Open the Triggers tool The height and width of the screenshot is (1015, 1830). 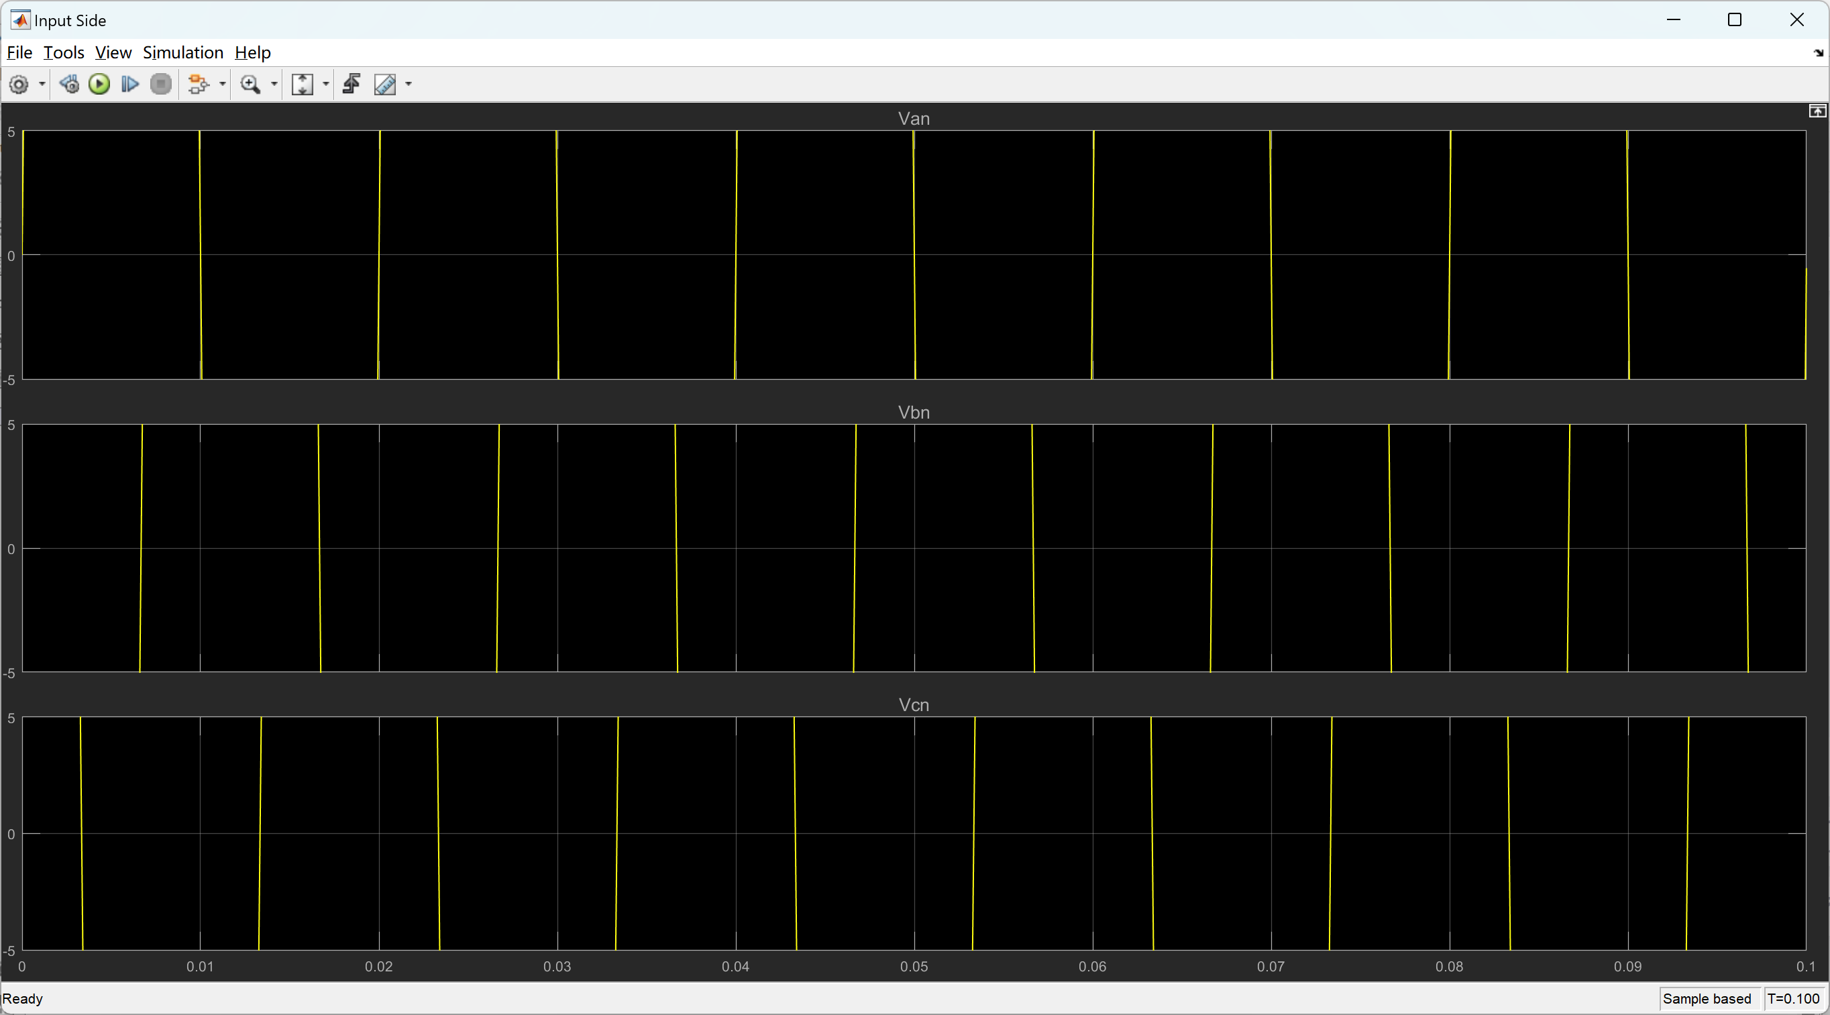pyautogui.click(x=352, y=85)
